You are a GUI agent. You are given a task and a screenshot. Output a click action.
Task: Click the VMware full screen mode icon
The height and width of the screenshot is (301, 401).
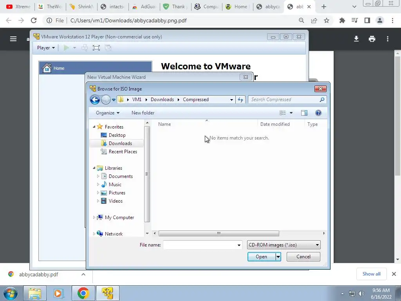(x=96, y=48)
